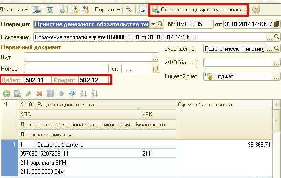The width and height of the screenshot is (281, 178).
Task: Open the Перейти menu
Action: tap(107, 10)
